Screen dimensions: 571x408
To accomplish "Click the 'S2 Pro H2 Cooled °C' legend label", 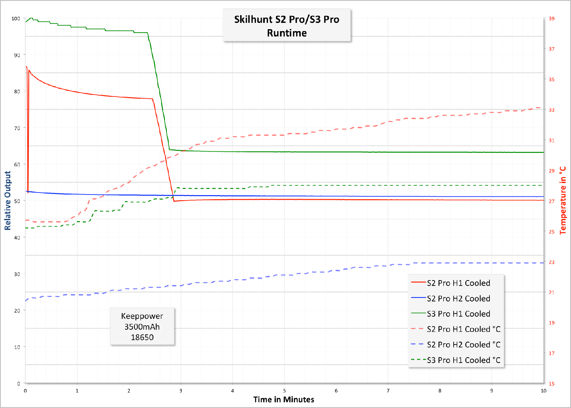I will pos(463,345).
